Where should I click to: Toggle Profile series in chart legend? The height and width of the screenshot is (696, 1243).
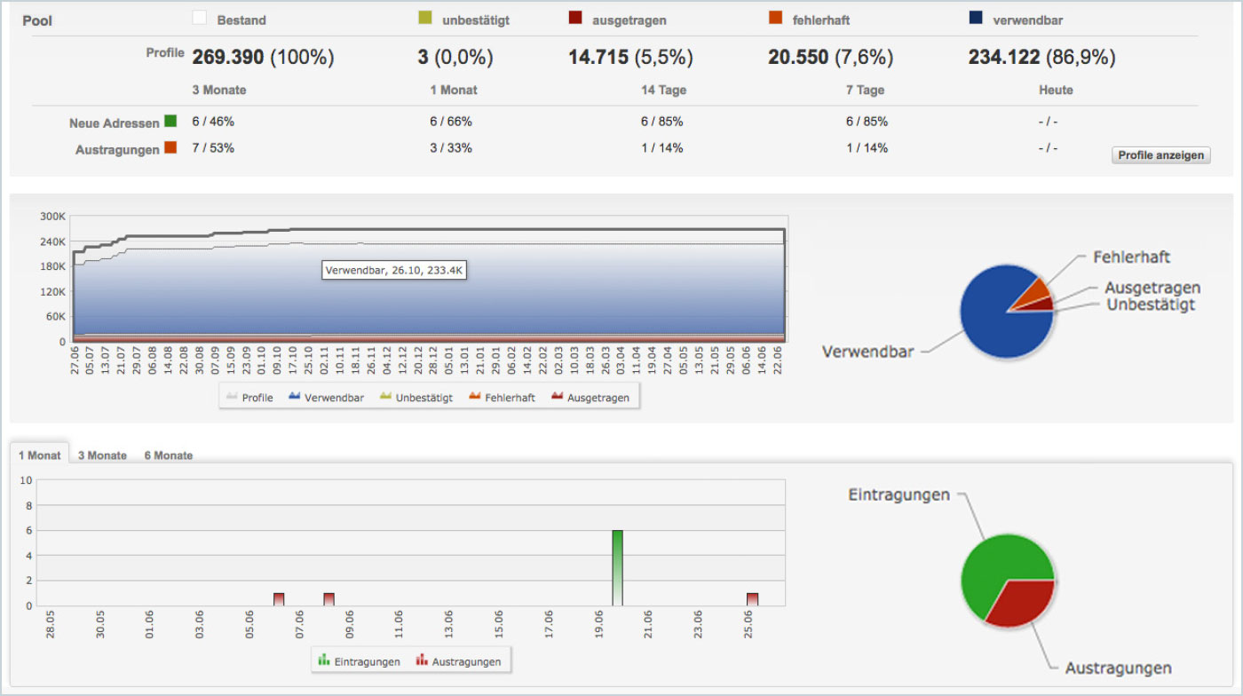[x=250, y=398]
